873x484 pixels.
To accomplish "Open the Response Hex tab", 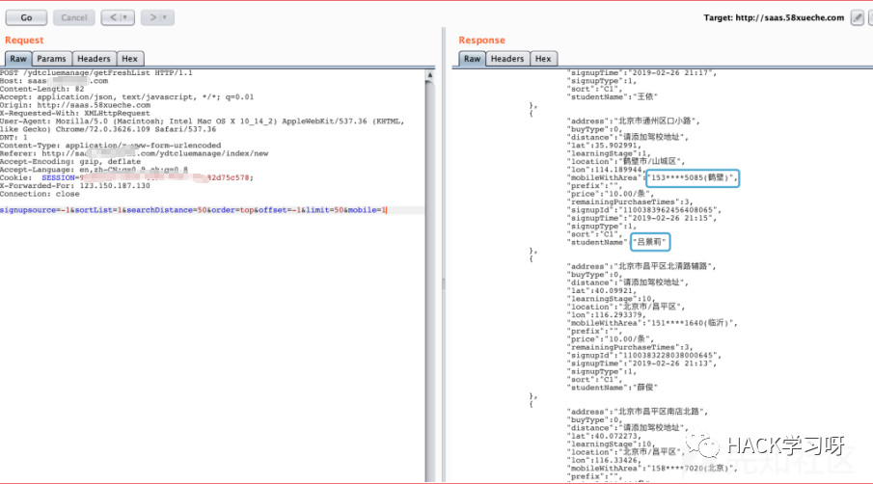I will tap(543, 59).
